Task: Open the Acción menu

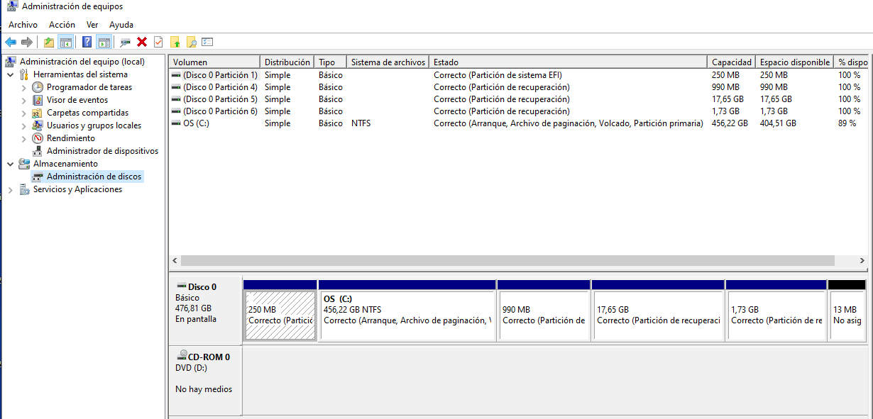Action: pyautogui.click(x=62, y=25)
